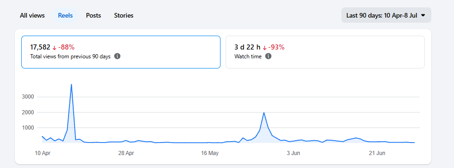
Task: Click the 3 d 22 h watch time value
Action: point(247,47)
